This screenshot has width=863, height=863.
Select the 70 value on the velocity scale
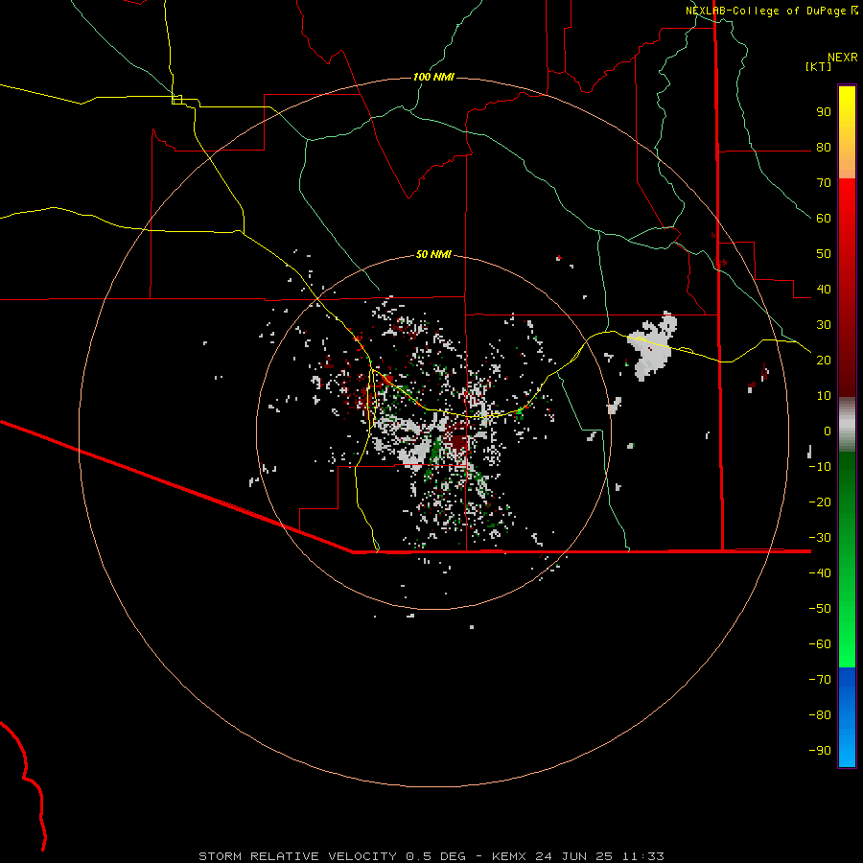pyautogui.click(x=824, y=183)
